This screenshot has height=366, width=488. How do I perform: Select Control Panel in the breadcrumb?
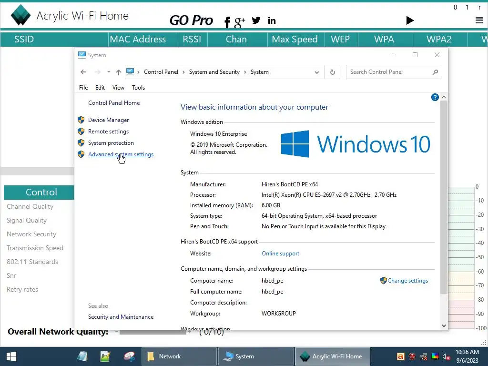pos(161,72)
